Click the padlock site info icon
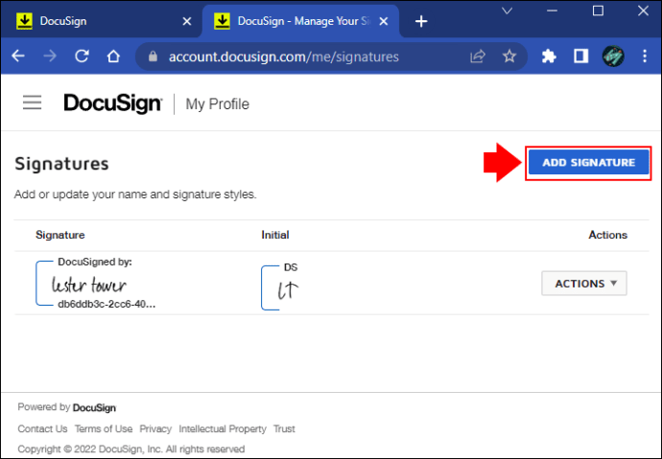This screenshot has width=662, height=459. point(153,57)
